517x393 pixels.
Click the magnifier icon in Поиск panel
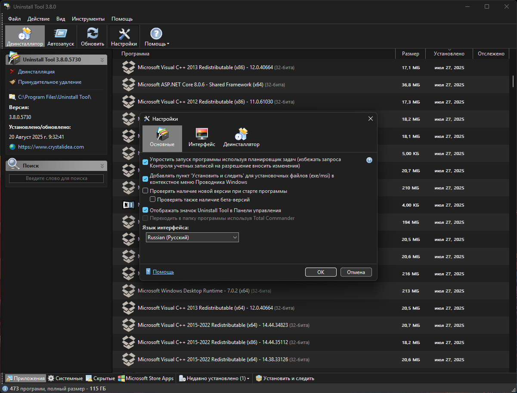point(14,164)
